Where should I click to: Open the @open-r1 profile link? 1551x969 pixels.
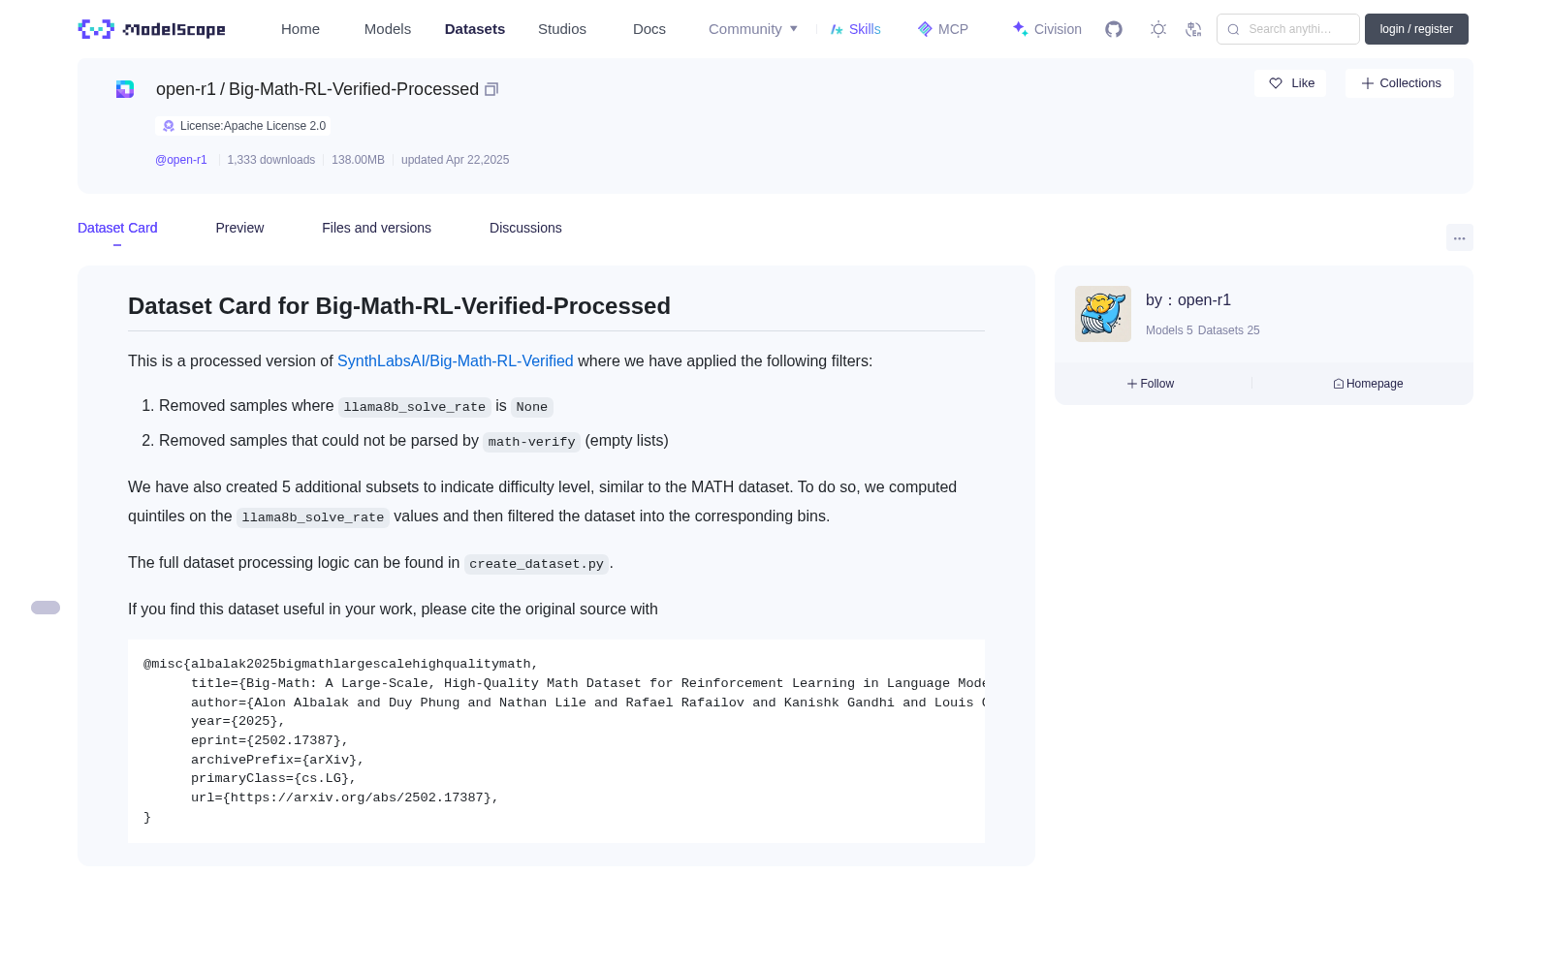[181, 160]
